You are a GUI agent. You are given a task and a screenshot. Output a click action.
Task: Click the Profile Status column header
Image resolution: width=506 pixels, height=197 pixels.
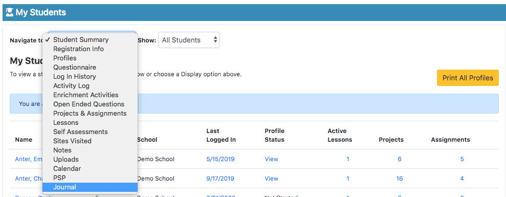[x=275, y=135]
